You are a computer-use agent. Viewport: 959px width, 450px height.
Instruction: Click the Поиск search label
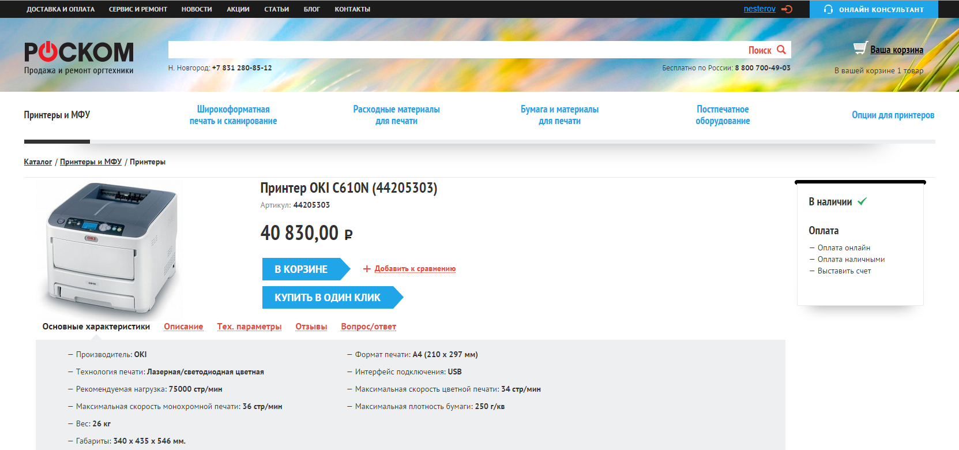click(x=759, y=50)
